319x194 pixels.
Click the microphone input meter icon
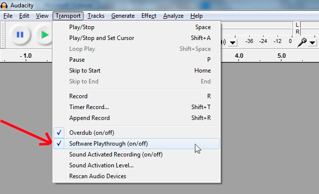302,42
